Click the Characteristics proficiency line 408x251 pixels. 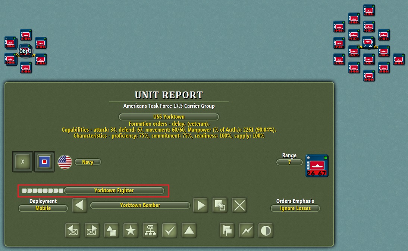point(169,136)
